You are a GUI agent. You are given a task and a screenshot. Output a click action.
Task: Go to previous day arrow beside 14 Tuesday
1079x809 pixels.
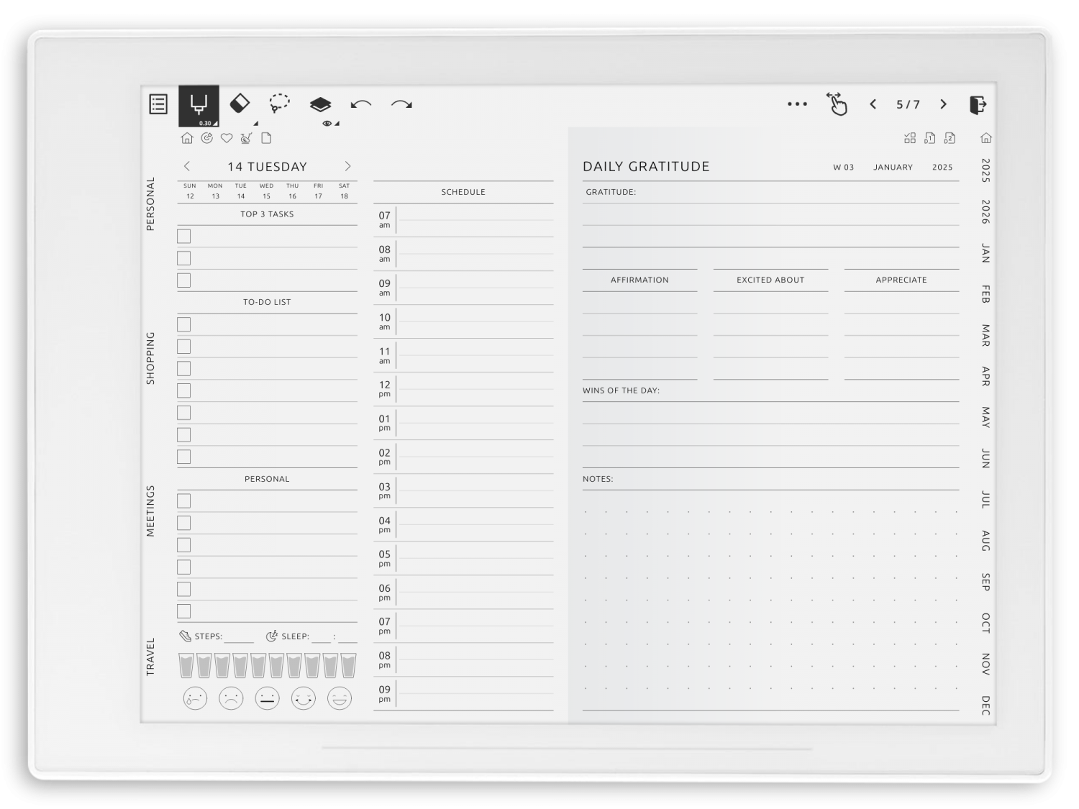[x=187, y=166]
